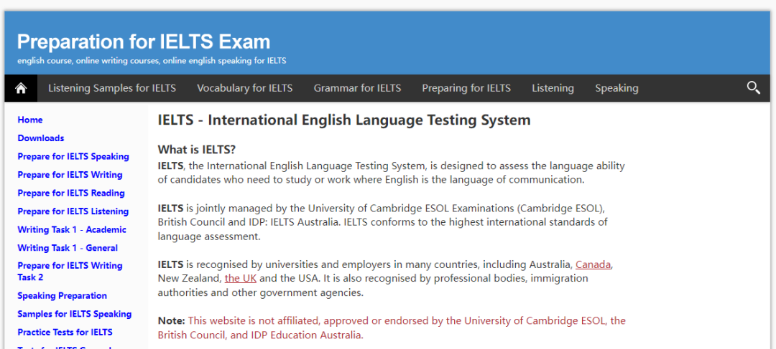776x349 pixels.
Task: Select Grammar for IELTS in the navbar
Action: tap(357, 88)
